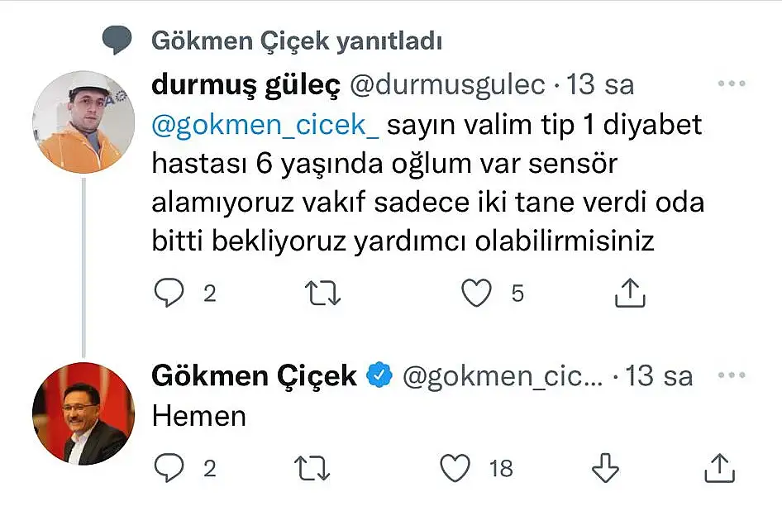Reply to Gökmen Çiçek's "Hemen" tweet
Image resolution: width=782 pixels, height=511 pixels.
169,468
